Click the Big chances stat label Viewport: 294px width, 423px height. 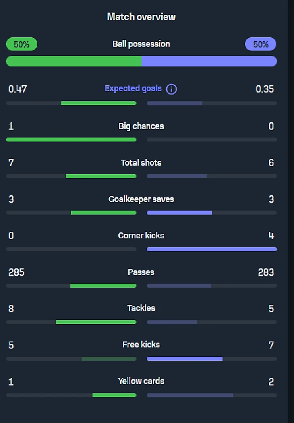141,126
